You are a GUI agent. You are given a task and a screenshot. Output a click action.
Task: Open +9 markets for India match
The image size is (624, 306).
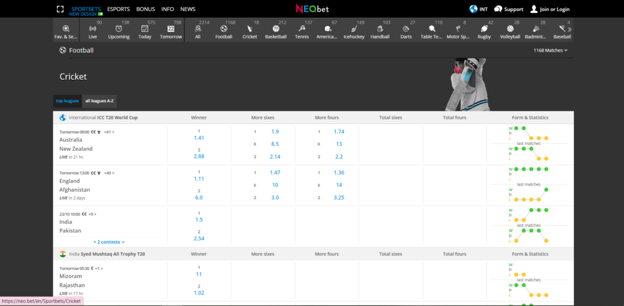click(x=93, y=214)
